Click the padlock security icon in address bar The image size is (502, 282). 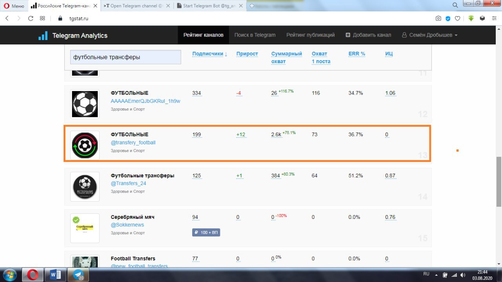coord(60,18)
